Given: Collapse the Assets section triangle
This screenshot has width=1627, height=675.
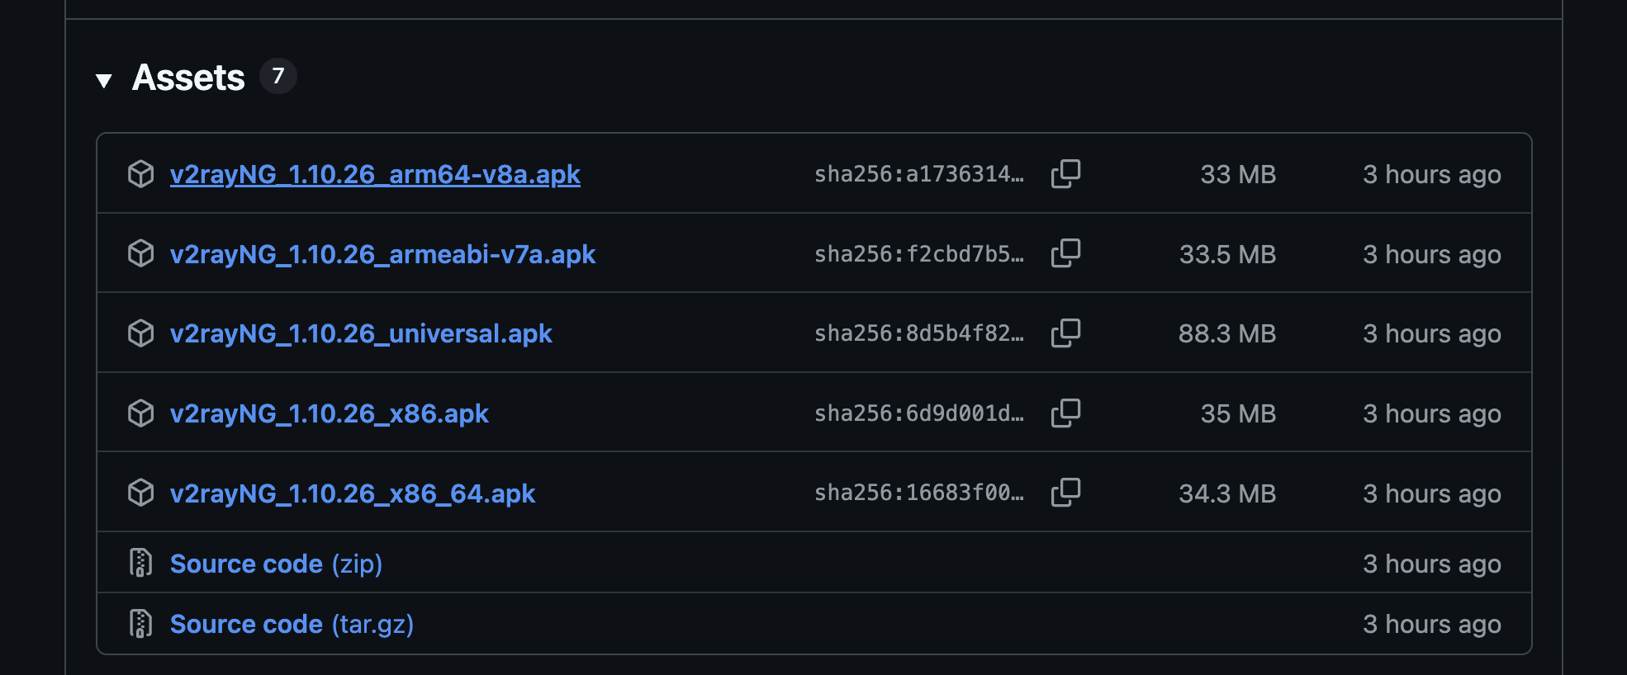Looking at the screenshot, I should click(x=104, y=80).
